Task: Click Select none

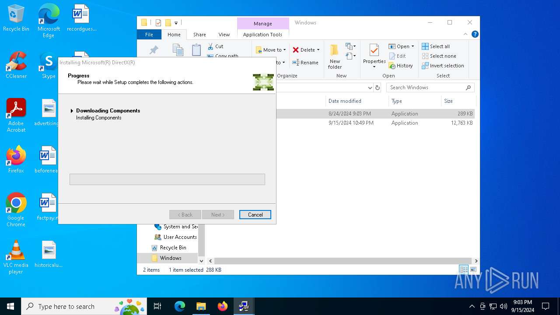Action: 439,56
